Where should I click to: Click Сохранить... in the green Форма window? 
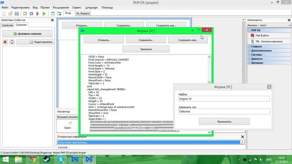[146, 40]
